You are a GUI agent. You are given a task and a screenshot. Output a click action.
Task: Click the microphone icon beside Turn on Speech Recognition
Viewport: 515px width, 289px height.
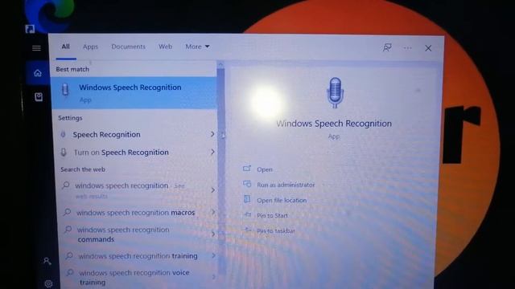click(64, 152)
